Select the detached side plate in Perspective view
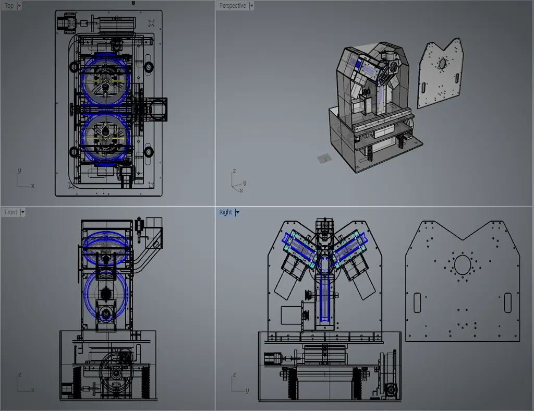 tap(441, 73)
